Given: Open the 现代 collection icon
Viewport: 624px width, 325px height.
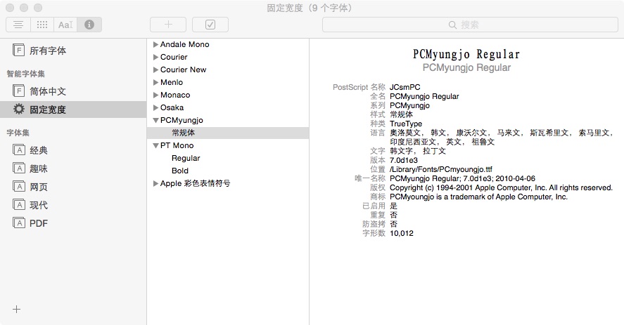Looking at the screenshot, I should (x=19, y=204).
